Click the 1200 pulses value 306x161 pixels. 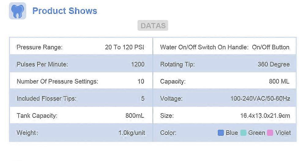(137, 64)
